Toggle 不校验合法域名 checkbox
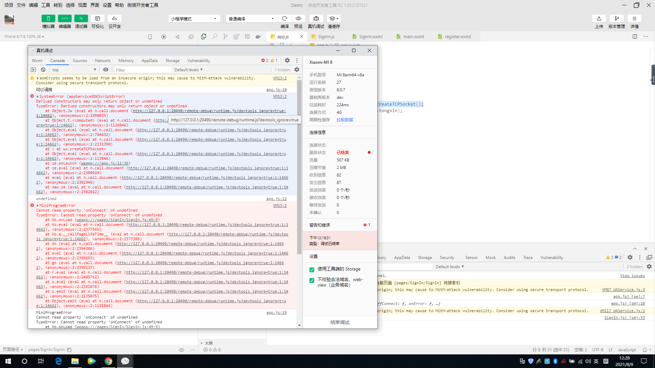This screenshot has height=368, width=655. click(312, 280)
